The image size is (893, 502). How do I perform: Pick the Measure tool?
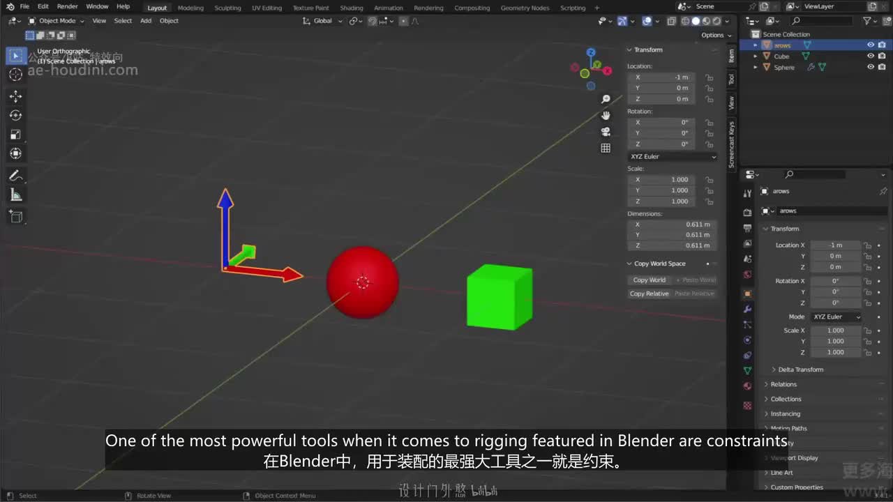(15, 195)
